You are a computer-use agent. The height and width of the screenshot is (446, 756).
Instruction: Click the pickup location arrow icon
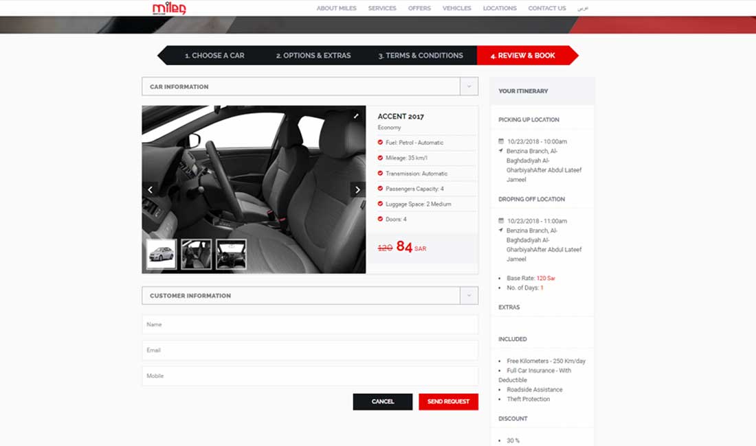click(501, 150)
